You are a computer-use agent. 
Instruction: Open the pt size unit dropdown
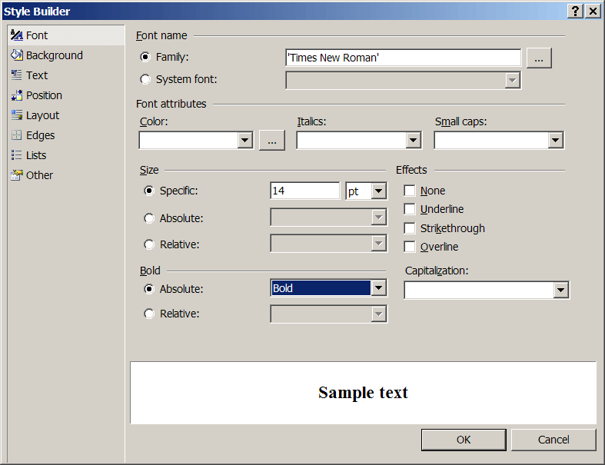[x=377, y=191]
